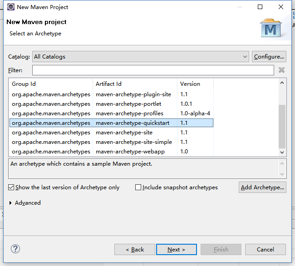Go to the previous page with Back
Image resolution: width=295 pixels, height=266 pixels.
(135, 250)
